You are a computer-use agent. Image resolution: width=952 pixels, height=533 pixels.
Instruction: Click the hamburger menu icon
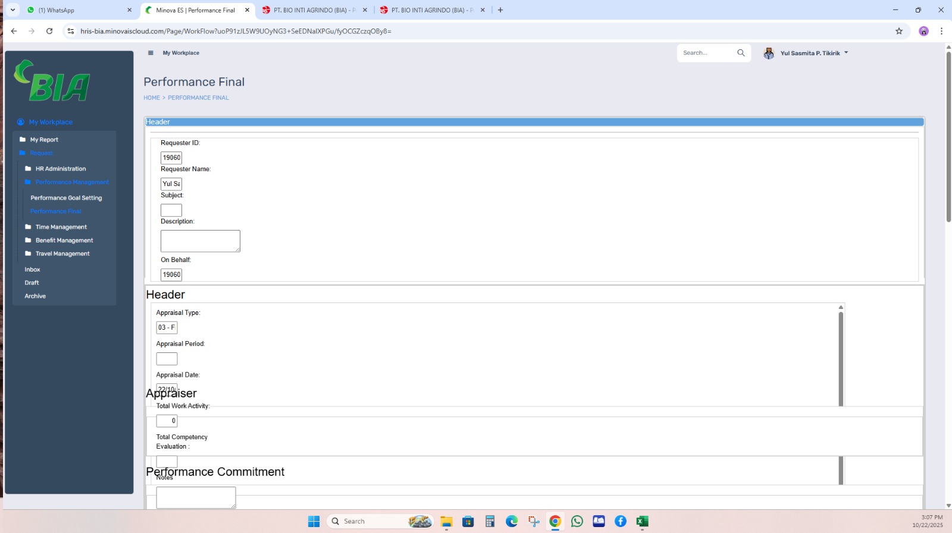click(x=151, y=53)
